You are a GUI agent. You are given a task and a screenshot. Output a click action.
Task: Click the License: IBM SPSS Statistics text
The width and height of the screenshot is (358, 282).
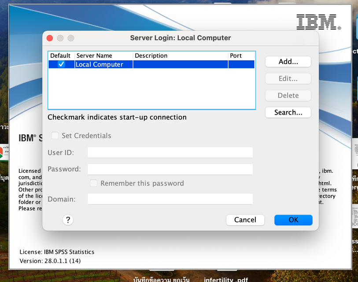[57, 252]
